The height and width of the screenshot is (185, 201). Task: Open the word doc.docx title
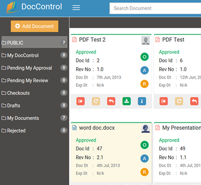click(x=97, y=128)
